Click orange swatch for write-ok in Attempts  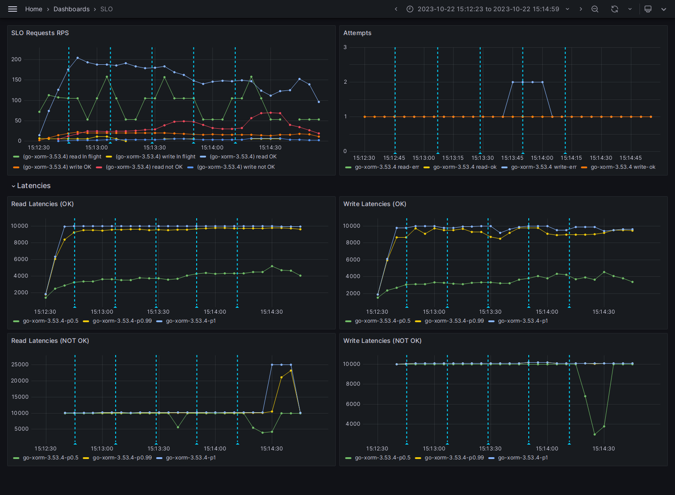[x=584, y=167]
